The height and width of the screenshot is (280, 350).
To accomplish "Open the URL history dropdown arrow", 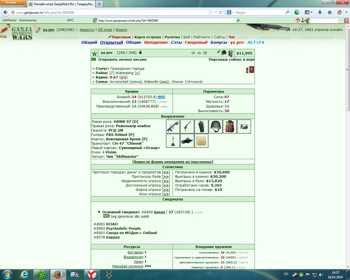I will tap(216, 12).
